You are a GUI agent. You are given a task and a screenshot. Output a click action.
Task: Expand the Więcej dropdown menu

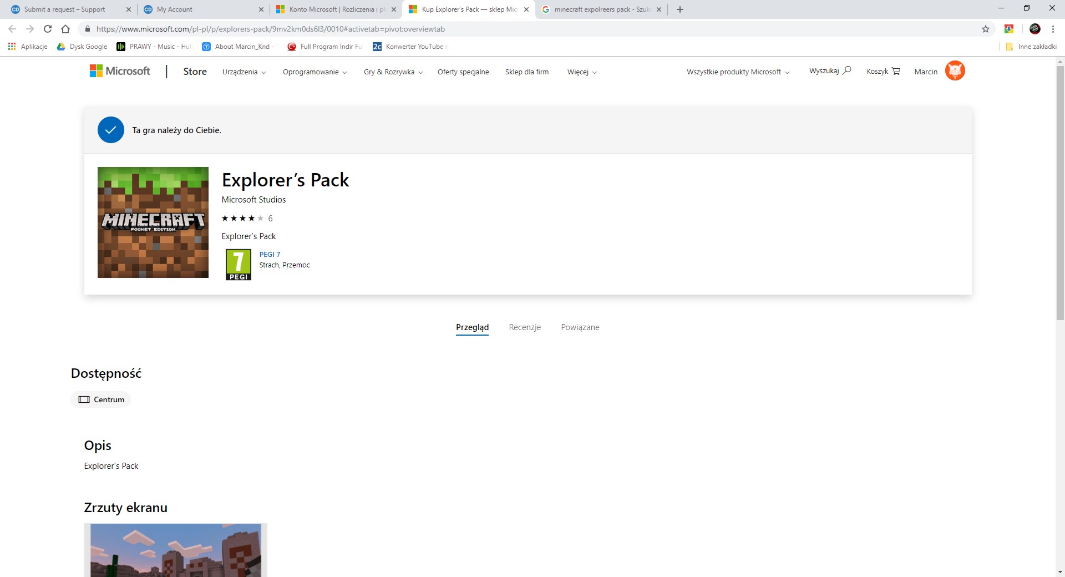point(582,72)
